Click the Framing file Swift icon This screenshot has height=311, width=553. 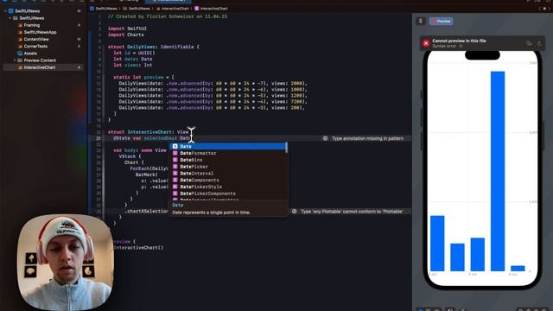[20, 25]
